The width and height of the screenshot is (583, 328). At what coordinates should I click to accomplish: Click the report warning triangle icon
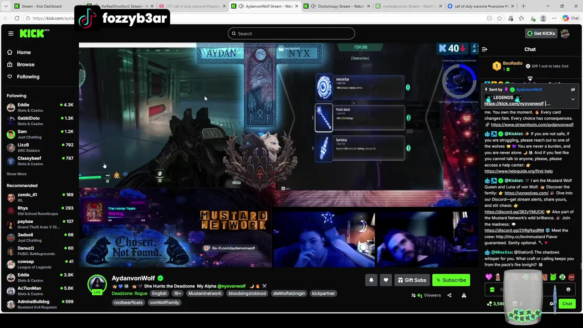coord(464,295)
